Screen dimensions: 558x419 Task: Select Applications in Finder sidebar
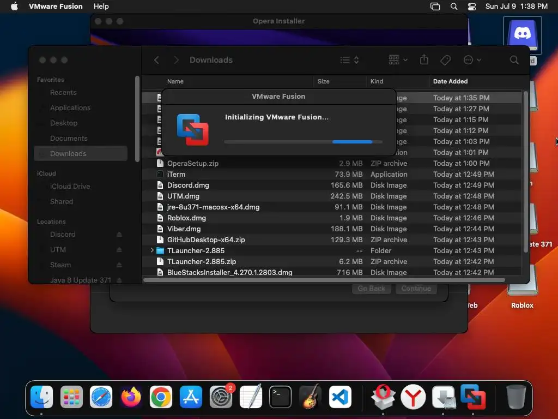tap(81, 108)
